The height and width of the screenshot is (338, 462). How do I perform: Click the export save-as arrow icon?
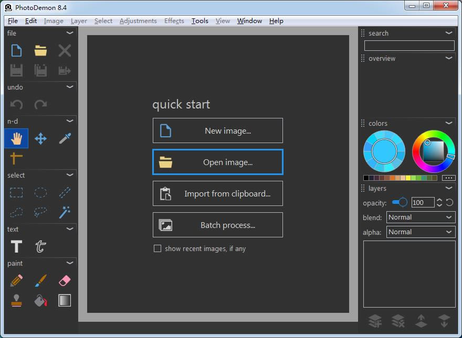tap(65, 71)
